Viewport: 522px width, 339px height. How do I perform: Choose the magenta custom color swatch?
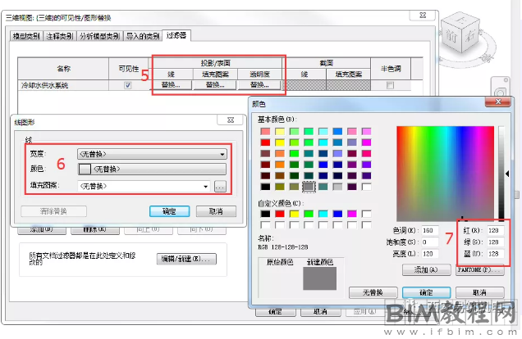point(352,214)
